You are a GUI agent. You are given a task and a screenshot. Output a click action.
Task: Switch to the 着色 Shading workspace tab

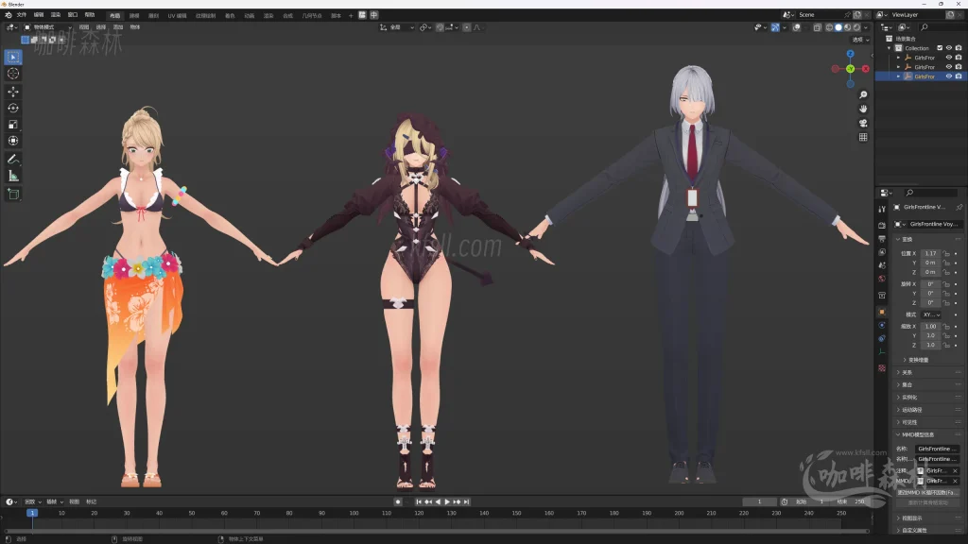click(230, 15)
